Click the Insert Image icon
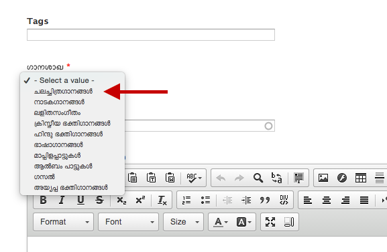This screenshot has height=252, width=387. (x=323, y=178)
